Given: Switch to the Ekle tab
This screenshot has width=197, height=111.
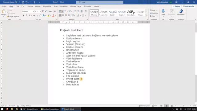Looking at the screenshot, I should click(17, 6).
